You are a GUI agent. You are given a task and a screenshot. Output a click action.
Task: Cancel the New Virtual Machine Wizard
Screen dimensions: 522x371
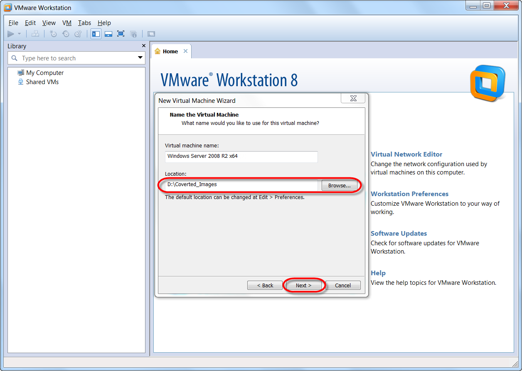[x=343, y=285]
